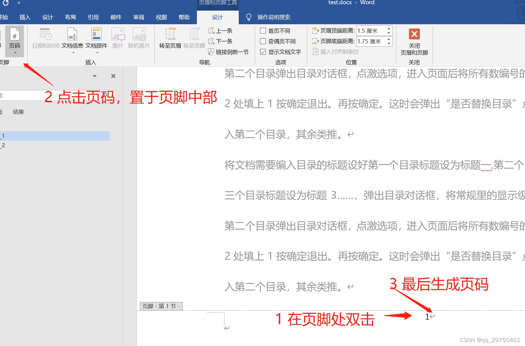Click 插入对齐制表位 alignment tab

(x=336, y=52)
